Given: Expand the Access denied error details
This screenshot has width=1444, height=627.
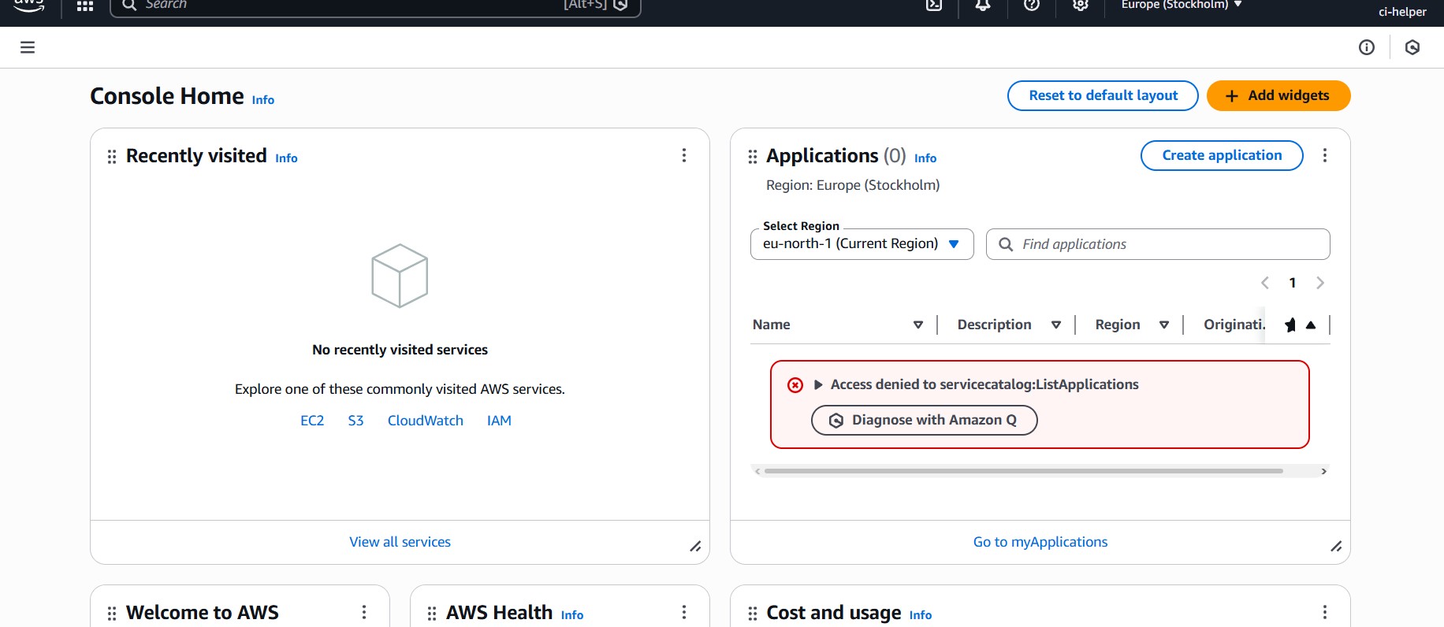Looking at the screenshot, I should point(818,384).
